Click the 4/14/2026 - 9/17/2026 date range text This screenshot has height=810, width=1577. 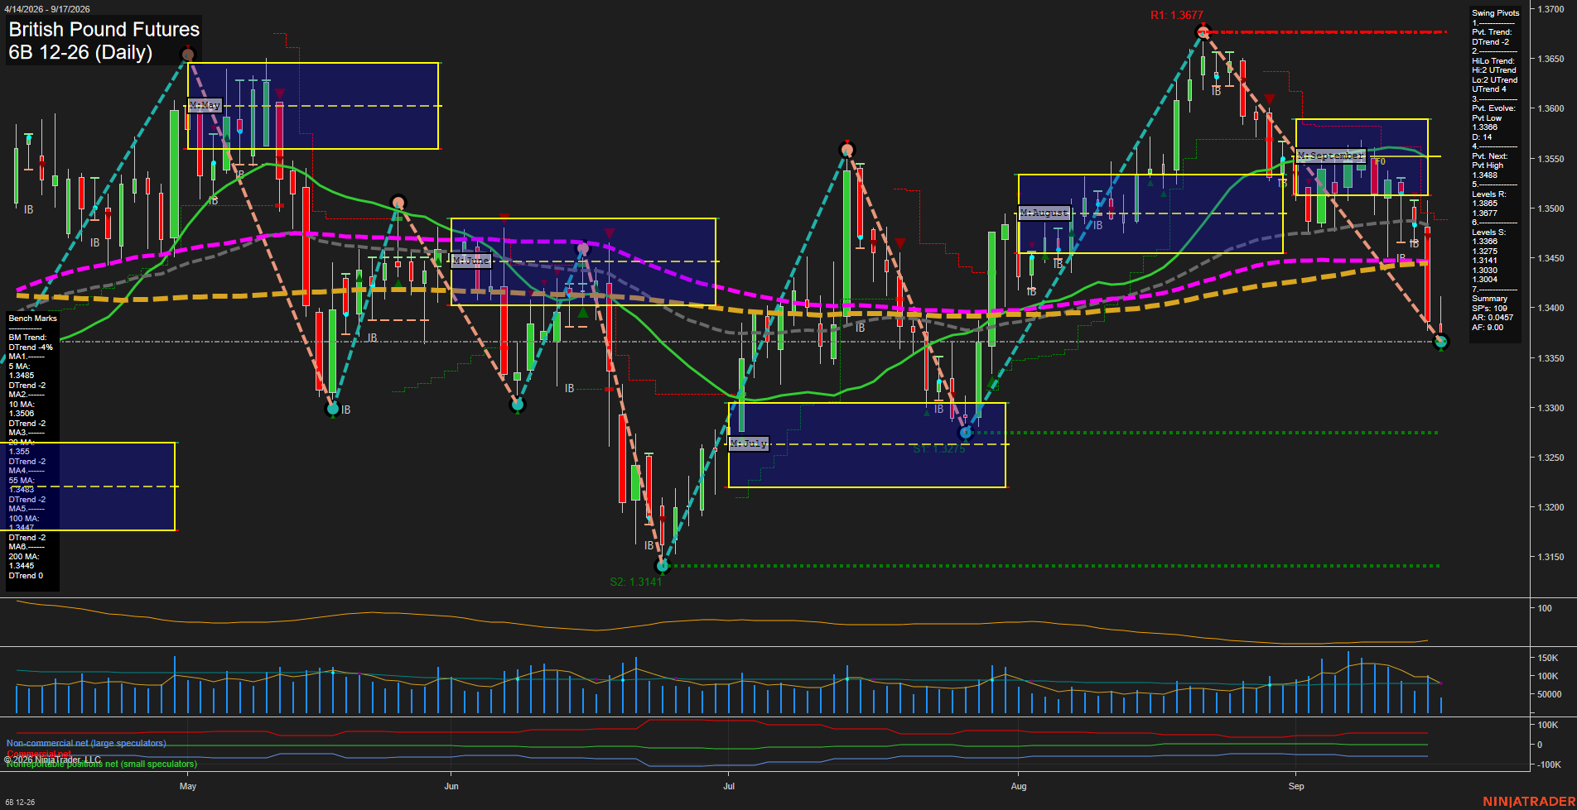(x=47, y=9)
